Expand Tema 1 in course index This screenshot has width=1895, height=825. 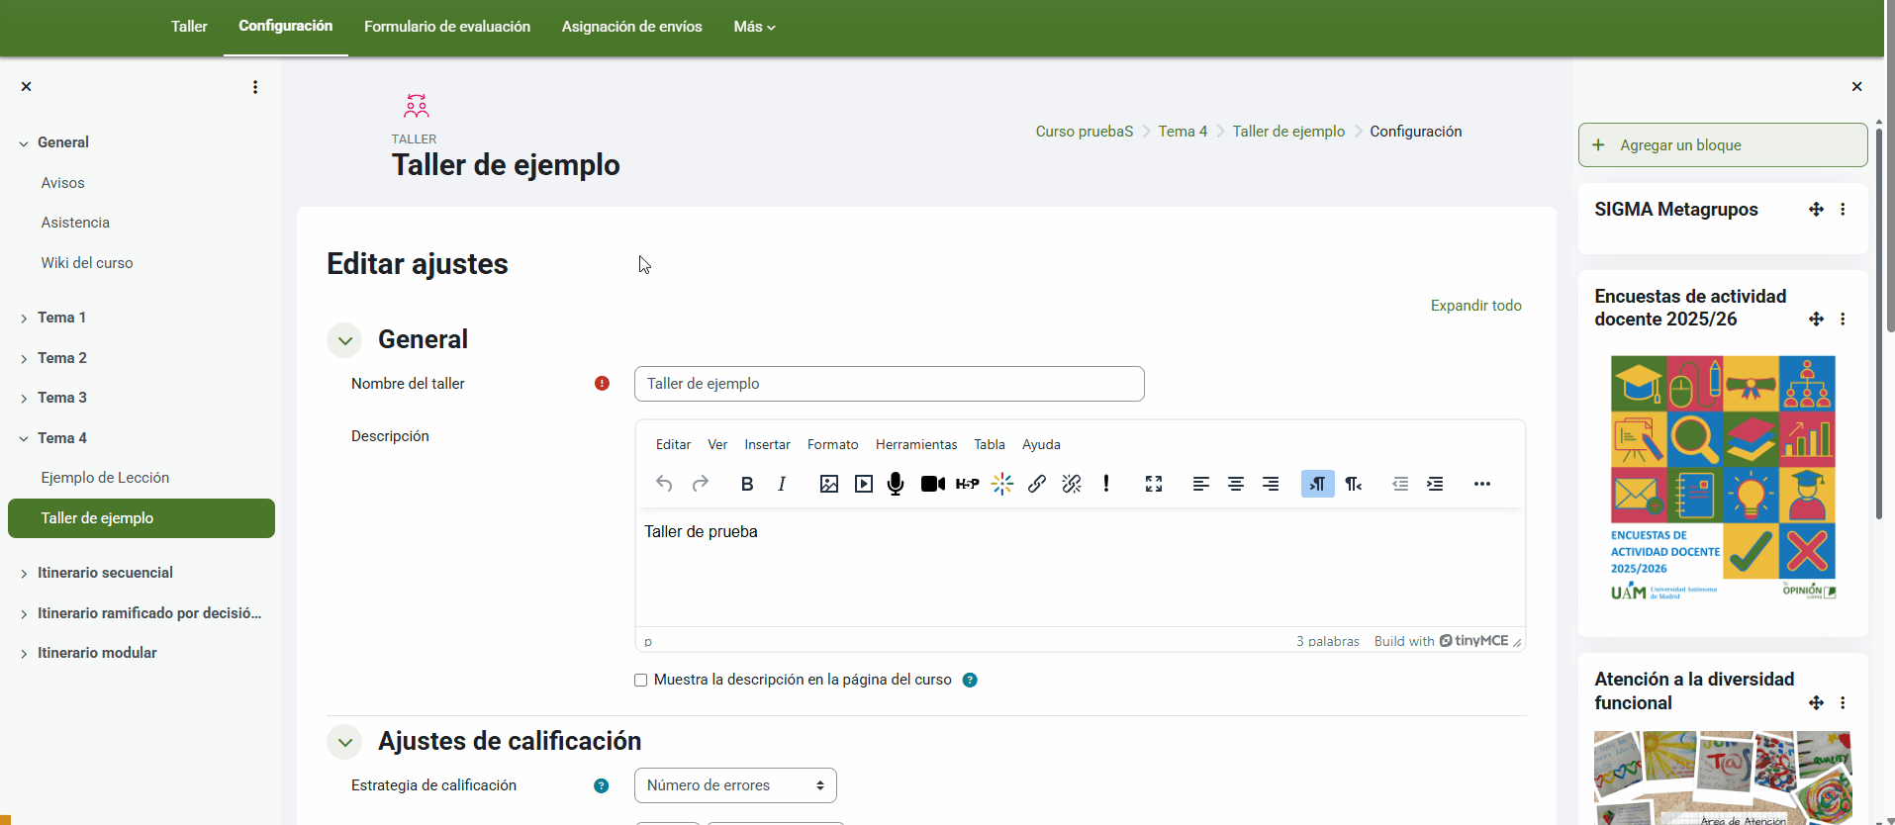24,319
